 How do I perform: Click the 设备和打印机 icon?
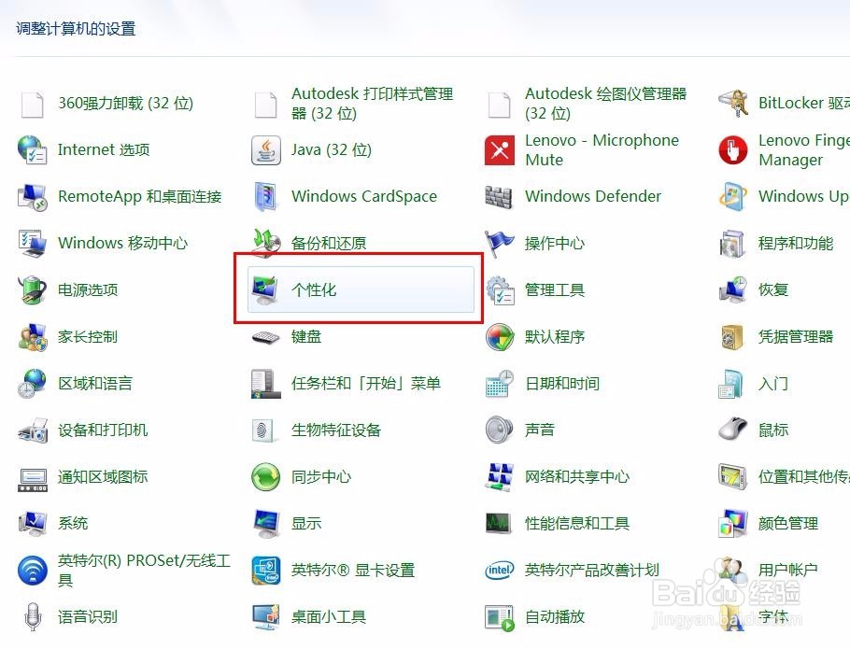[32, 430]
